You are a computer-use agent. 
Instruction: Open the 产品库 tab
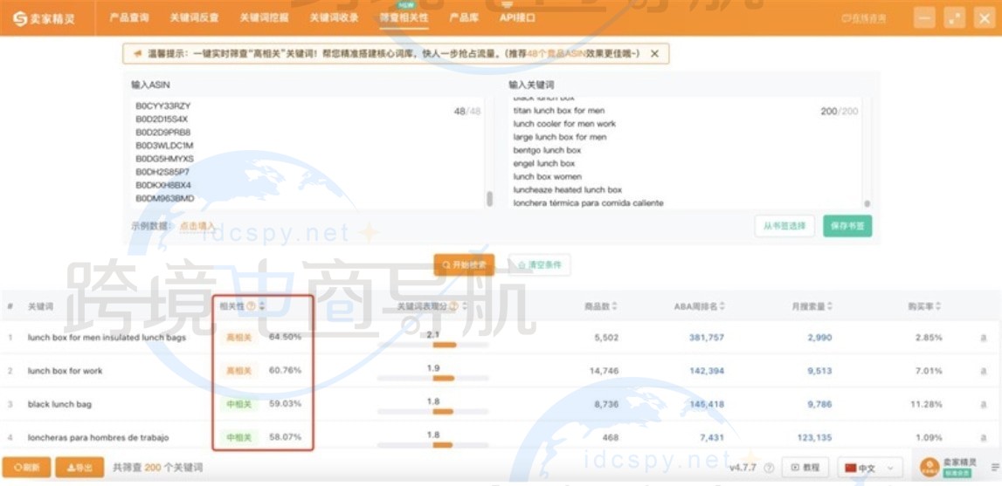pyautogui.click(x=465, y=17)
